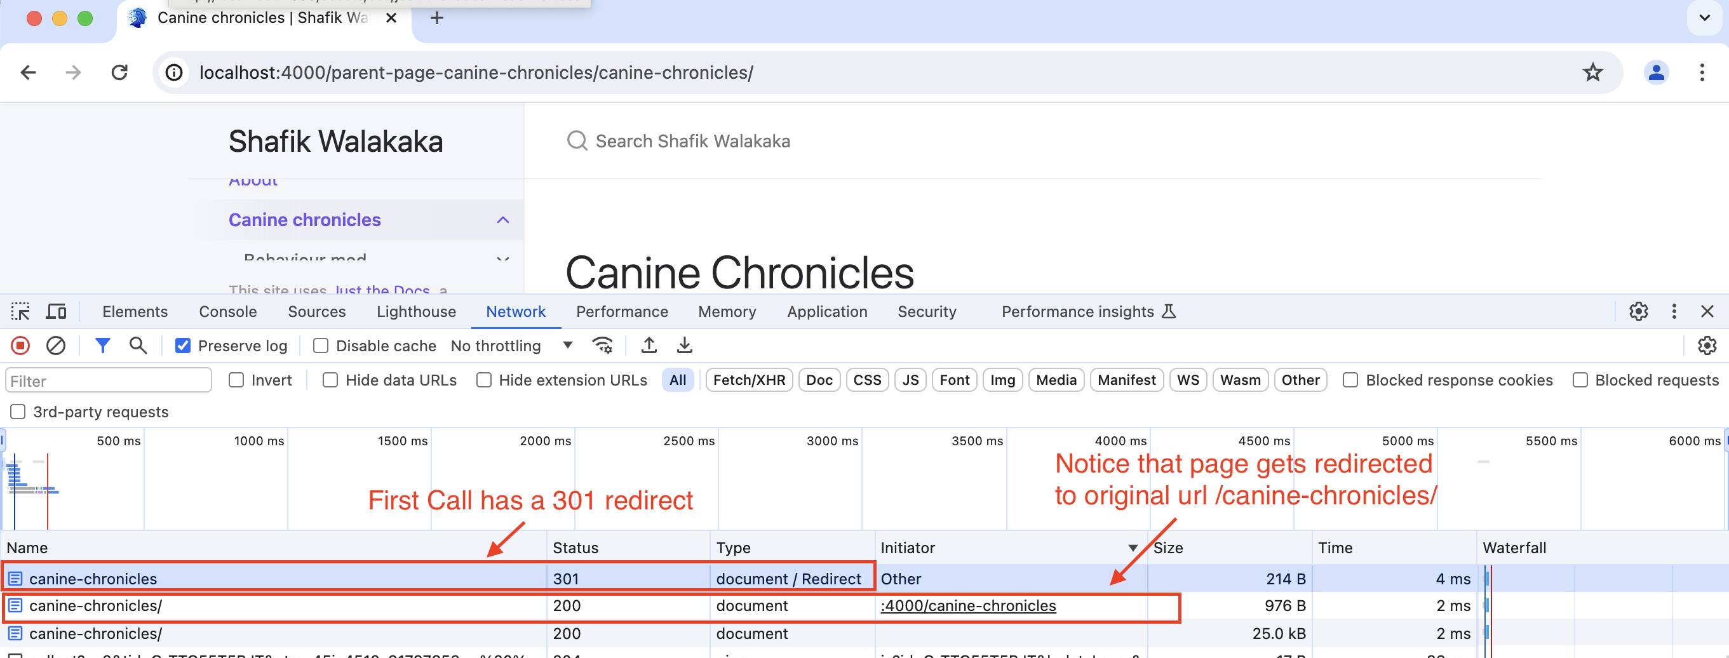This screenshot has width=1729, height=658.
Task: Check Blocked requests
Action: coord(1580,380)
